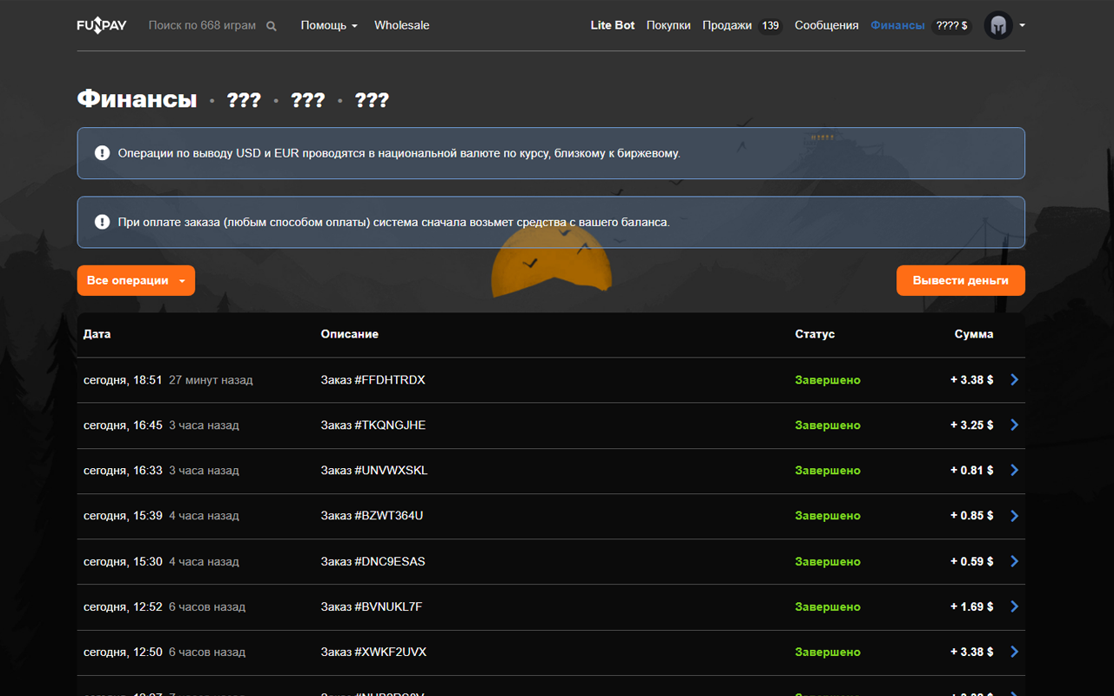Screen dimensions: 1114x696
Task: Click the Lite Bot link
Action: click(x=613, y=25)
